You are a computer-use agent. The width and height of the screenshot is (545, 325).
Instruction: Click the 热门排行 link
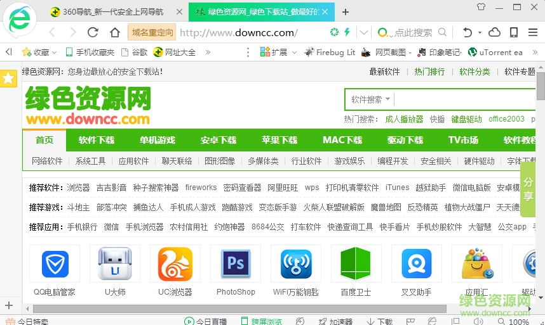(x=429, y=72)
